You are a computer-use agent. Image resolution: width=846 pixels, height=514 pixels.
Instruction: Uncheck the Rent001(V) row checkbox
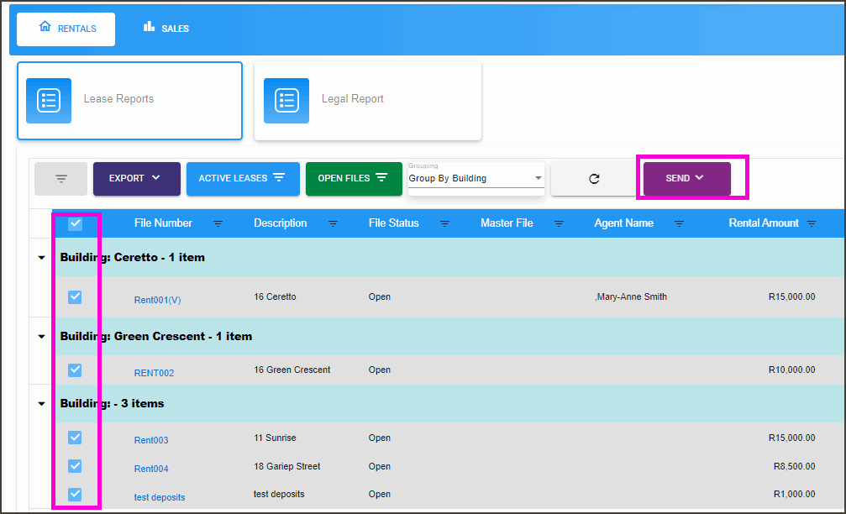pyautogui.click(x=75, y=296)
